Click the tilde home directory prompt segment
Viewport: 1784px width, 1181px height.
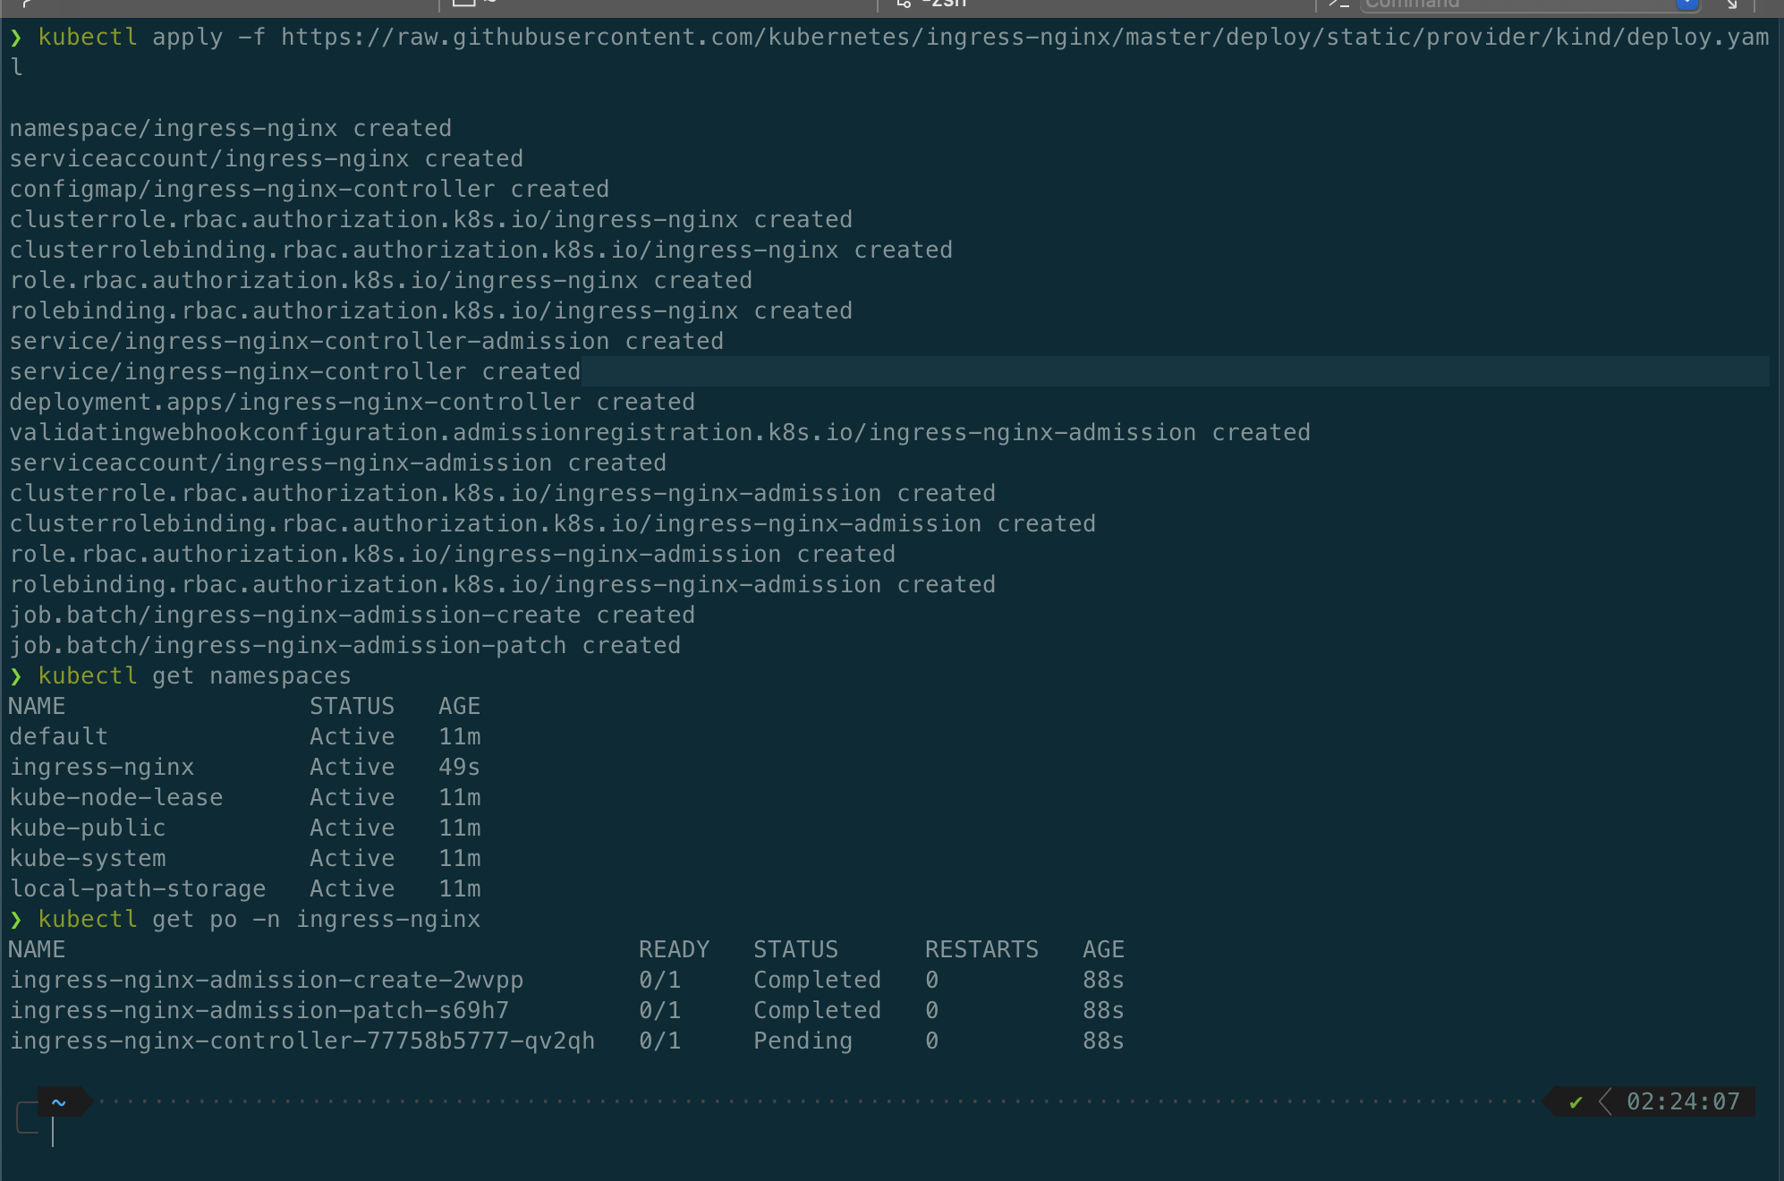click(x=59, y=1102)
